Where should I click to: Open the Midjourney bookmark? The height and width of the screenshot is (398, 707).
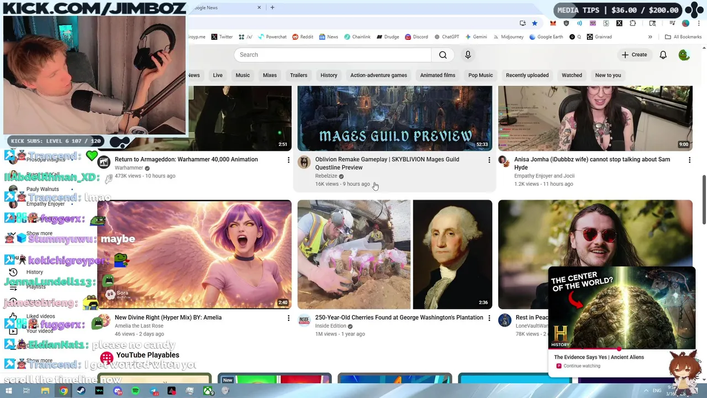[x=508, y=37]
